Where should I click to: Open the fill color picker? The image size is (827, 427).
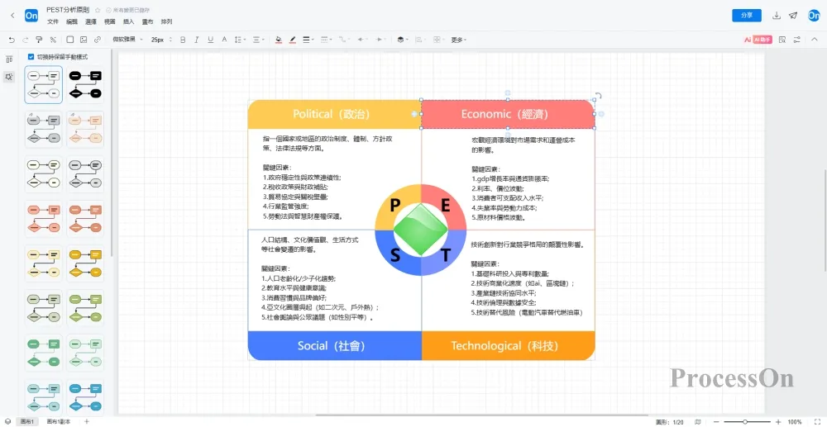[278, 39]
